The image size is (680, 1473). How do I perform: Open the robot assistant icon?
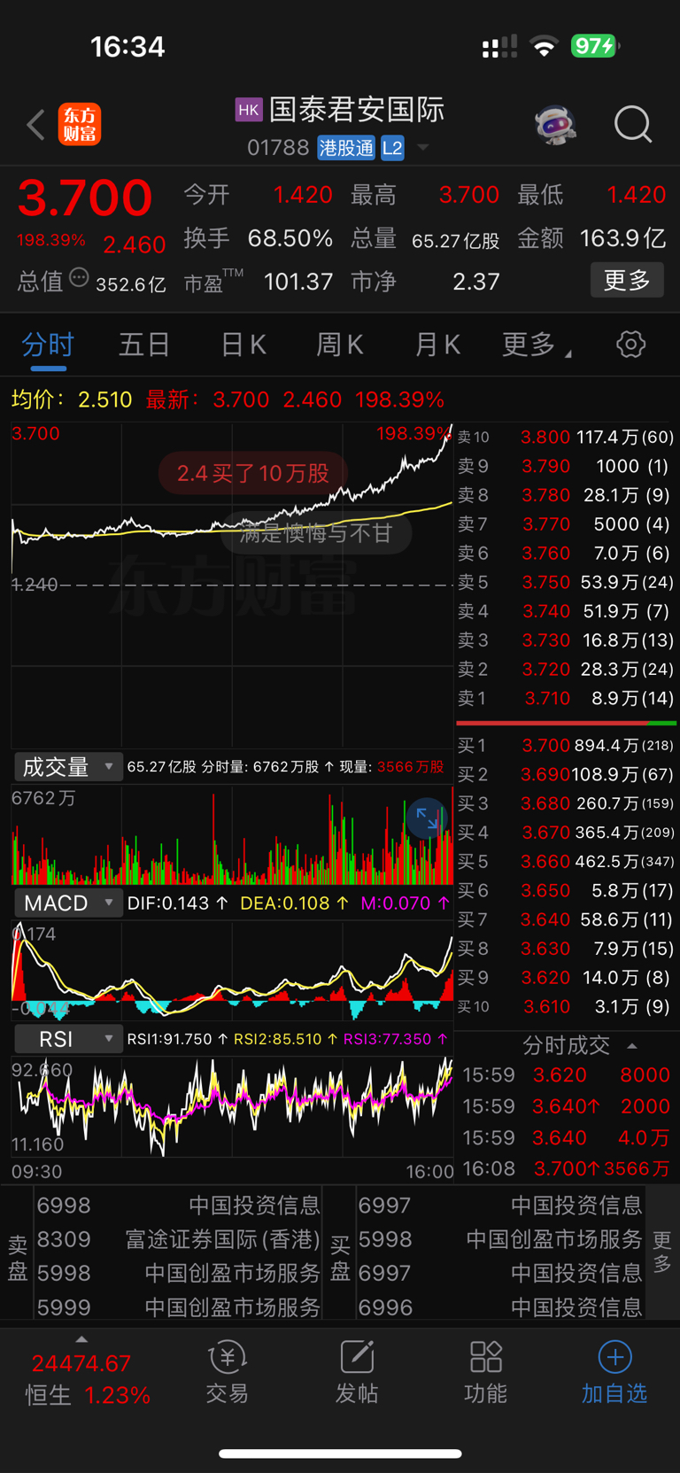[x=556, y=125]
